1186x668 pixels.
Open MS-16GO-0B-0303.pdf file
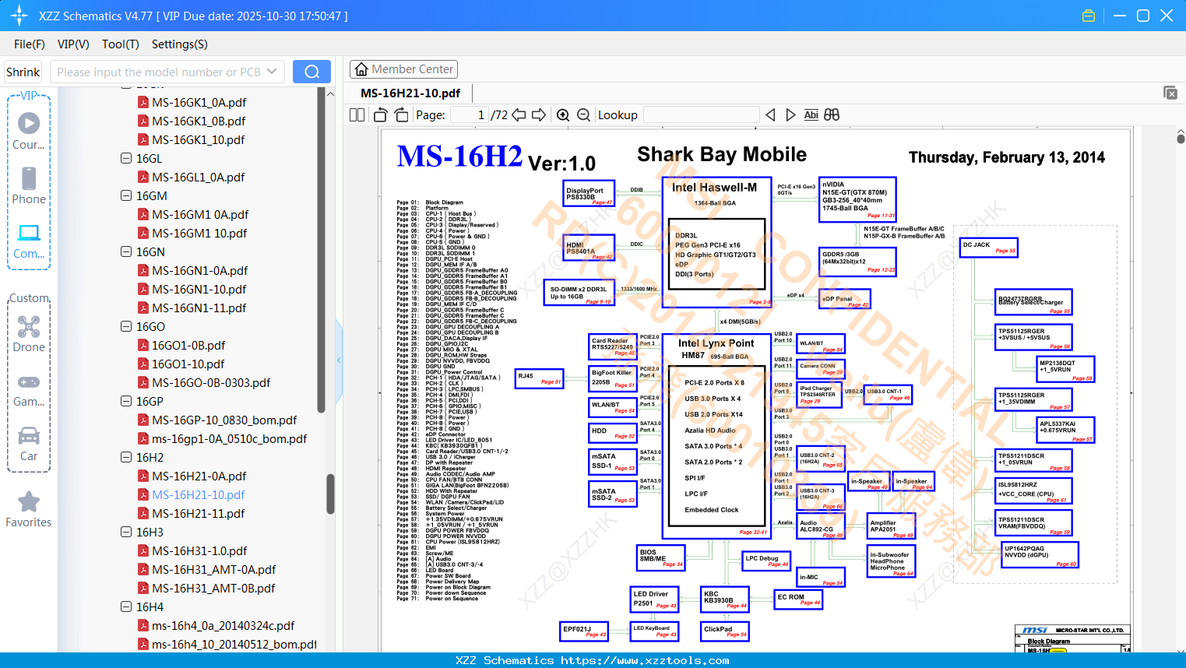click(211, 382)
